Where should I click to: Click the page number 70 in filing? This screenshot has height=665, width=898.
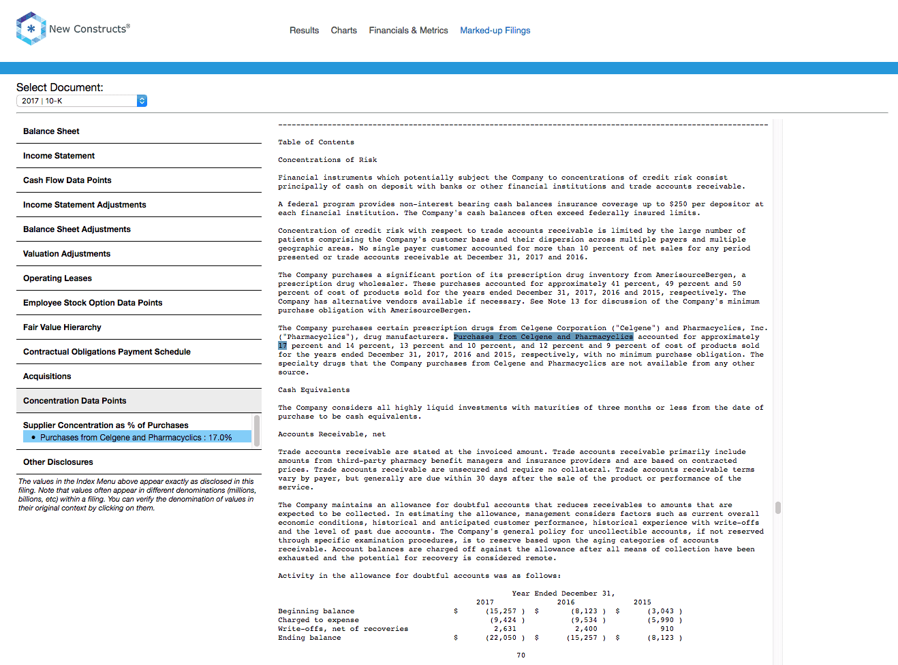click(x=521, y=655)
